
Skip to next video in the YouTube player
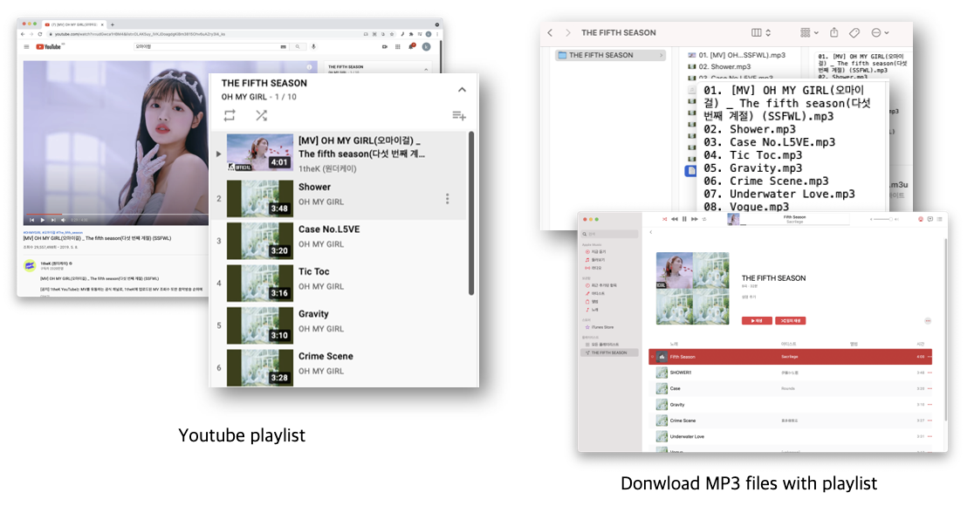tap(53, 220)
